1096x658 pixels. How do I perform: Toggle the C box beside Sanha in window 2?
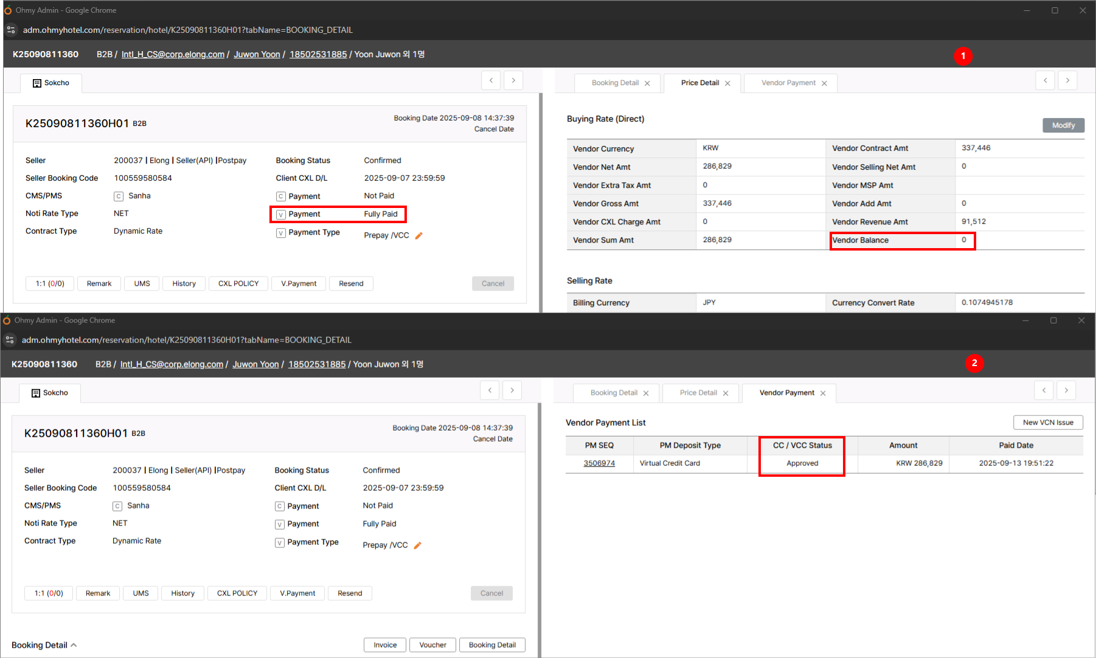(x=117, y=506)
